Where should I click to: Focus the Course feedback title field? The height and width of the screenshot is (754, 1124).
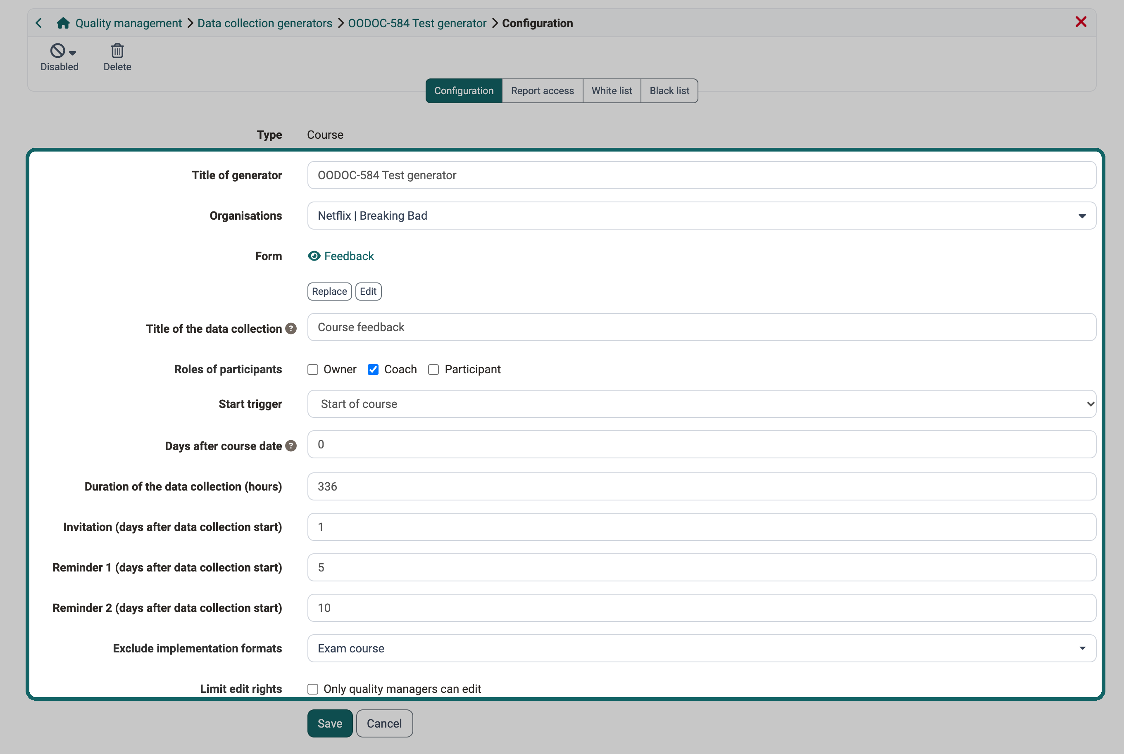pyautogui.click(x=702, y=327)
